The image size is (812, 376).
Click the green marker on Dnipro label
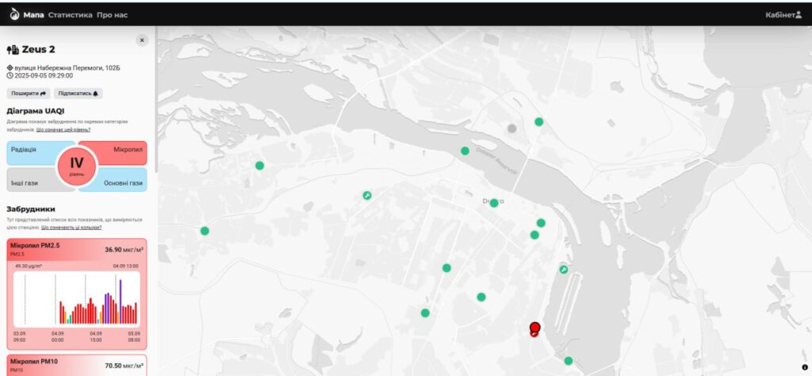(494, 203)
